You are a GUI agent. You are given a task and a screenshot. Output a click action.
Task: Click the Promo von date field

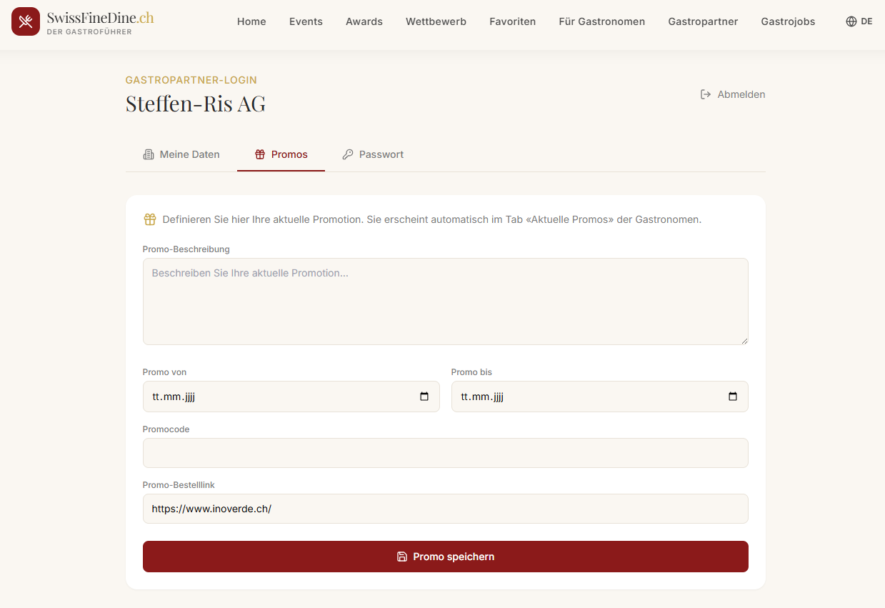[291, 397]
